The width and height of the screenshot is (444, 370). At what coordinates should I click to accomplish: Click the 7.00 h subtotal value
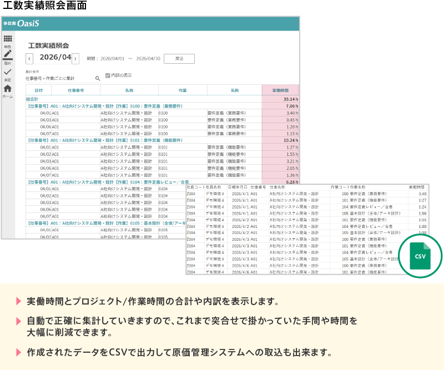tap(292, 106)
